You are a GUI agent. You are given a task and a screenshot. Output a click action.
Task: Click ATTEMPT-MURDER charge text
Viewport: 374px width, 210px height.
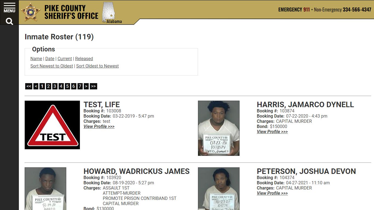pos(122,193)
